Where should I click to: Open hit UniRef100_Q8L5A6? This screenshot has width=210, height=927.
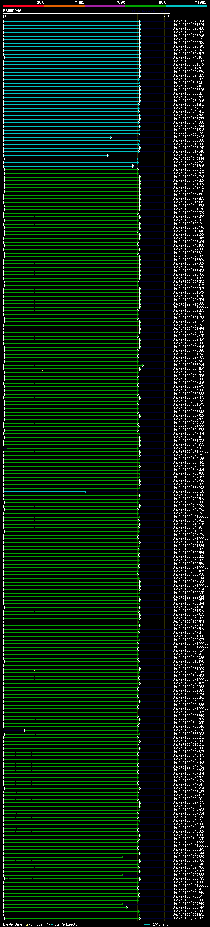188,101
